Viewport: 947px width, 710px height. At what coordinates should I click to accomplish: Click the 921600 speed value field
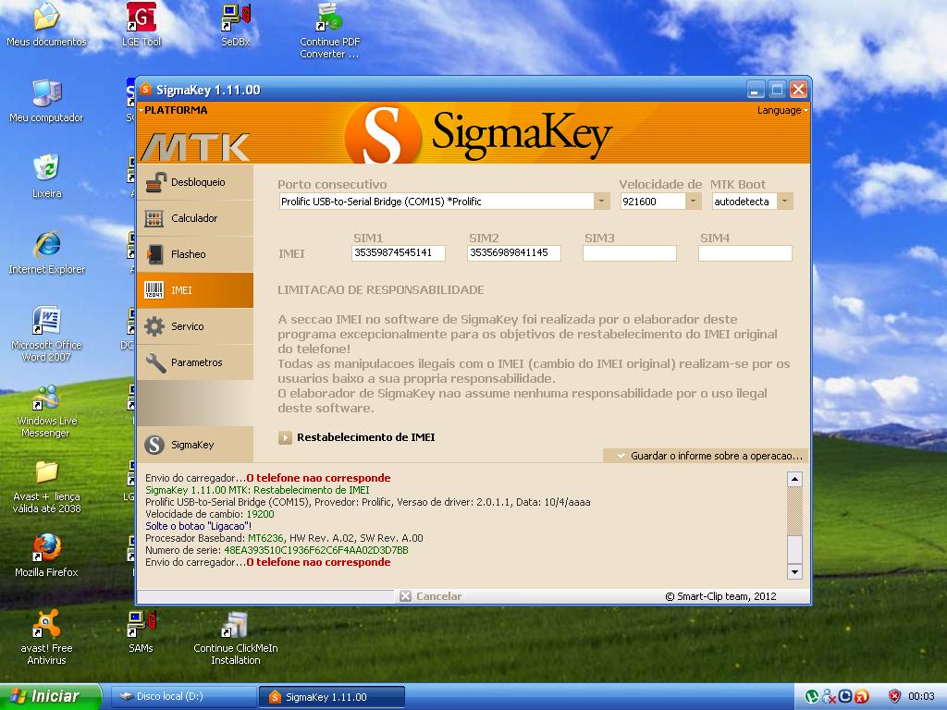(x=654, y=201)
